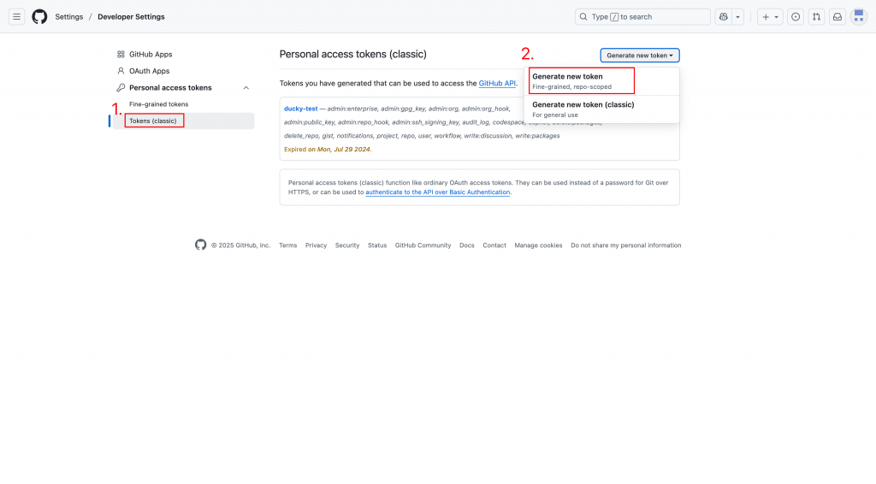Open the notifications inbox icon

[x=838, y=17]
